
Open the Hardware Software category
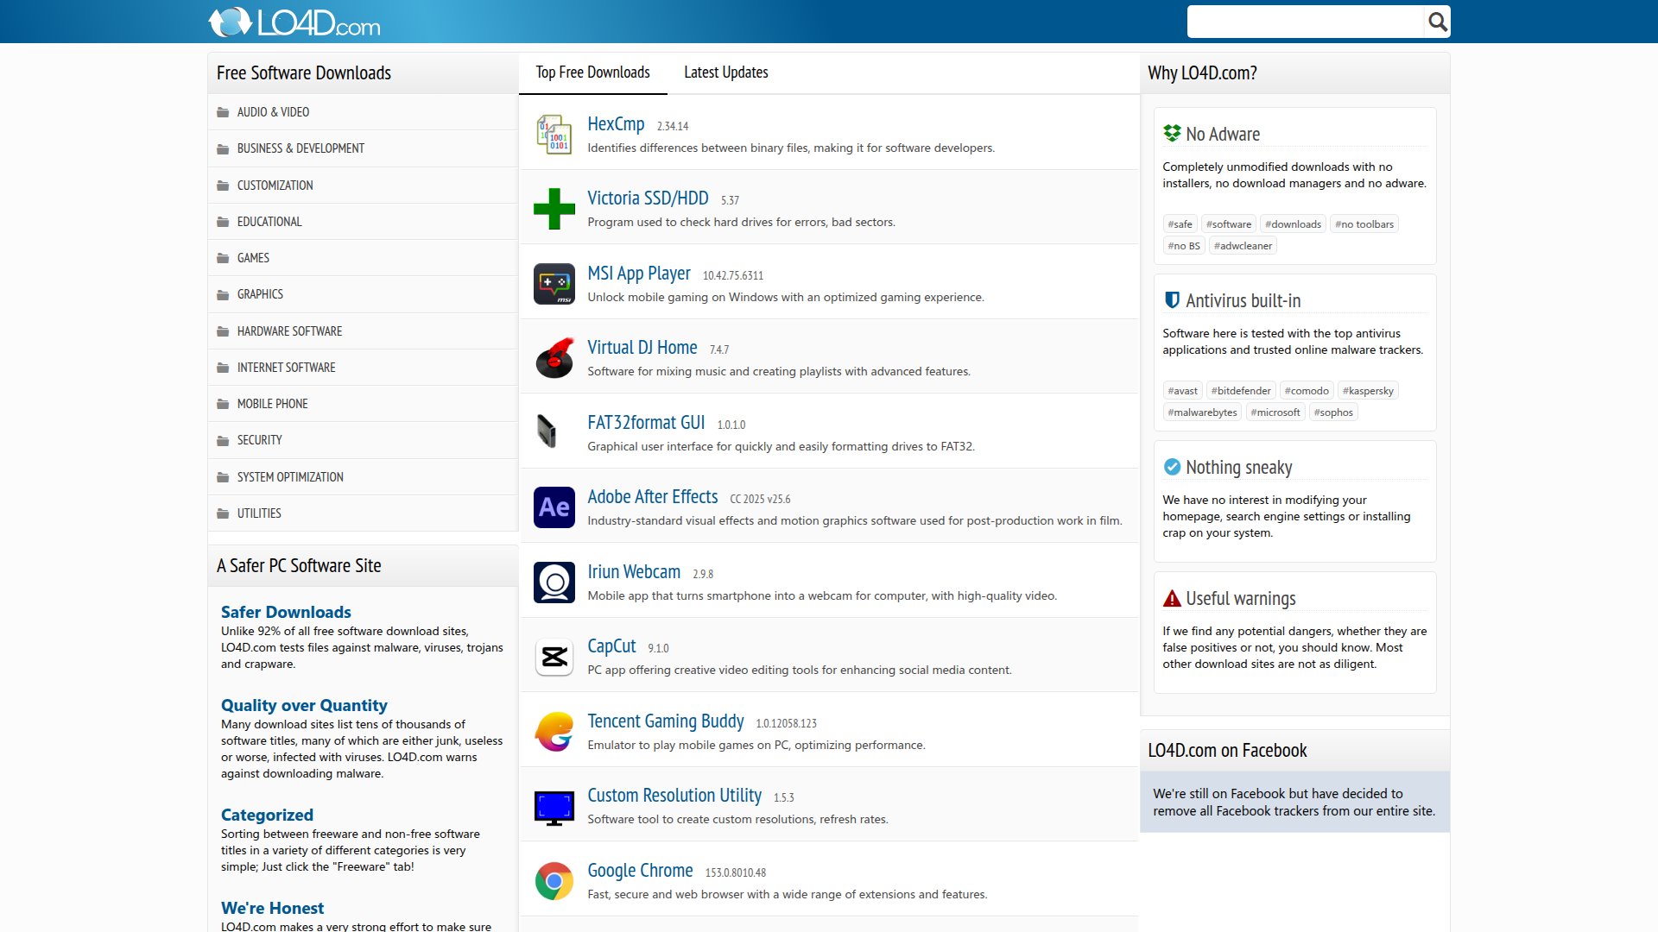(x=363, y=331)
